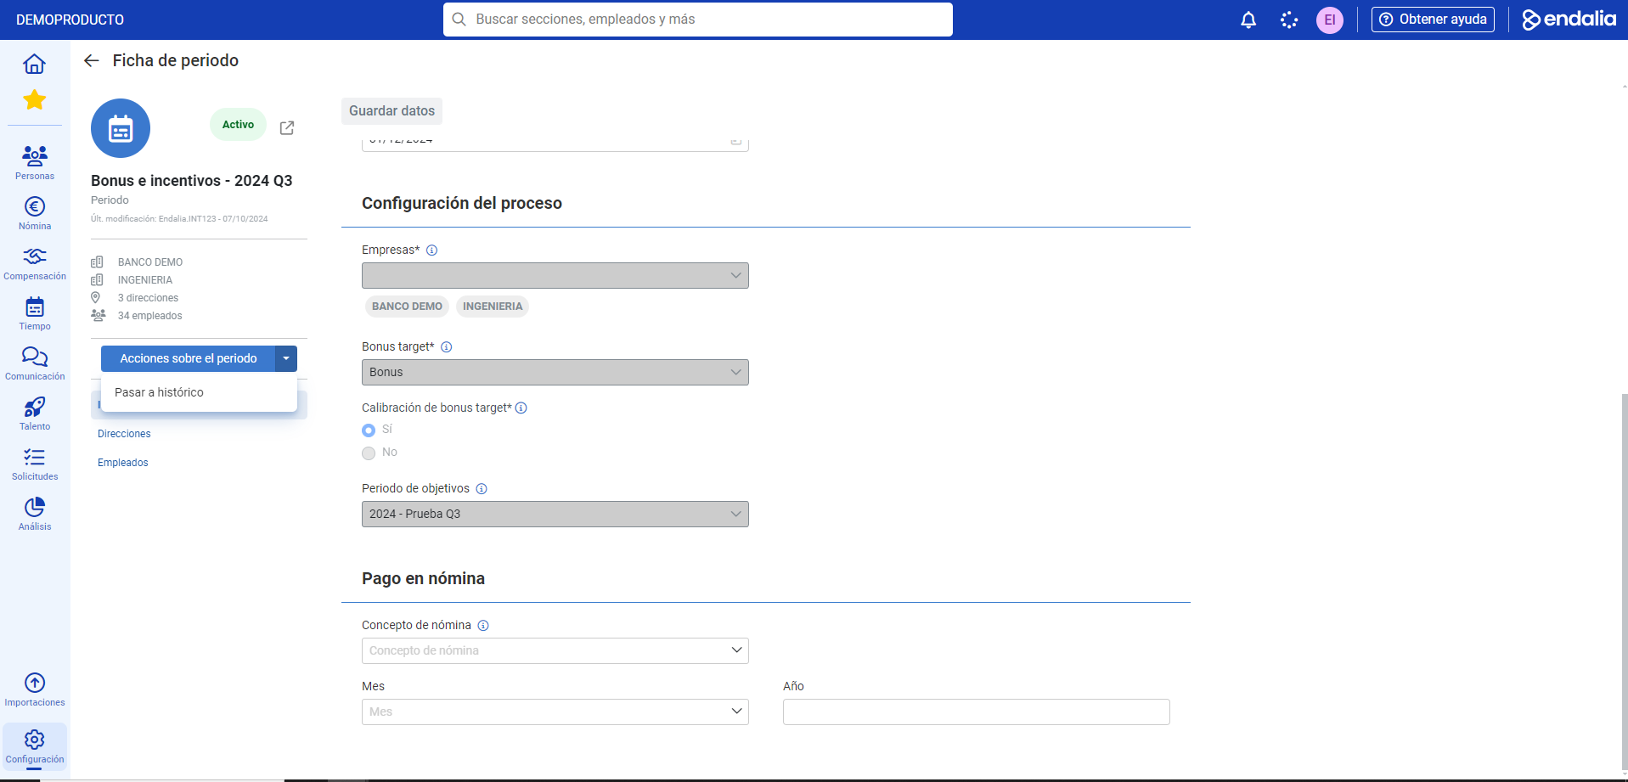The height and width of the screenshot is (782, 1628).
Task: Open the Comunicación section
Action: [x=35, y=363]
